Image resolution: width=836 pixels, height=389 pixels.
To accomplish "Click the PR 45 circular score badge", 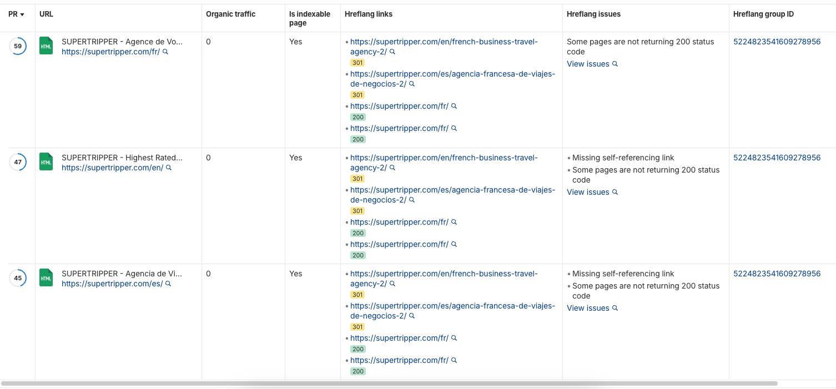I will [18, 278].
